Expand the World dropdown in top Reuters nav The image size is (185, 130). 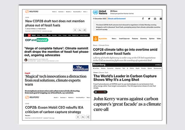coord(54,12)
